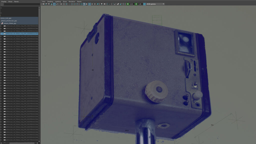256x144 pixels.
Task: Click the exposure icon beside 0.00
Action: coord(128,4)
